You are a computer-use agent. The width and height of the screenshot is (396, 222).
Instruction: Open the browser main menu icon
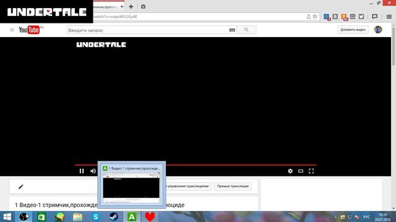(389, 17)
